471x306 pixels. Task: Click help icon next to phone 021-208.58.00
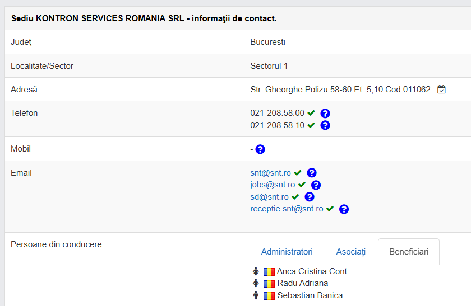coord(325,113)
